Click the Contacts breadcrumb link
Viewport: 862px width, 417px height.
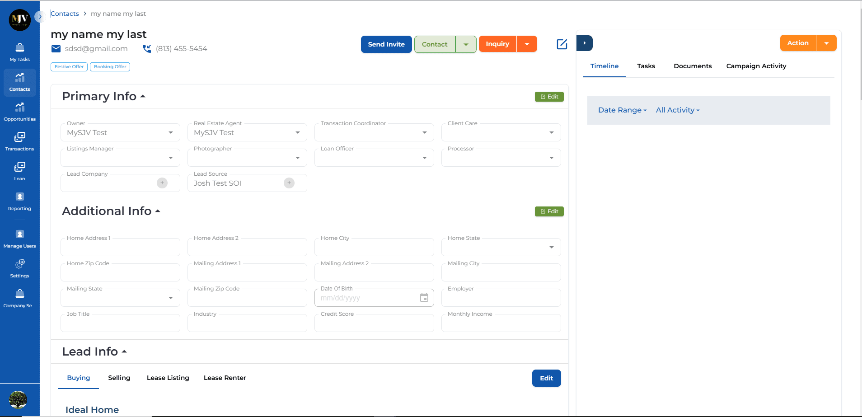pos(65,14)
